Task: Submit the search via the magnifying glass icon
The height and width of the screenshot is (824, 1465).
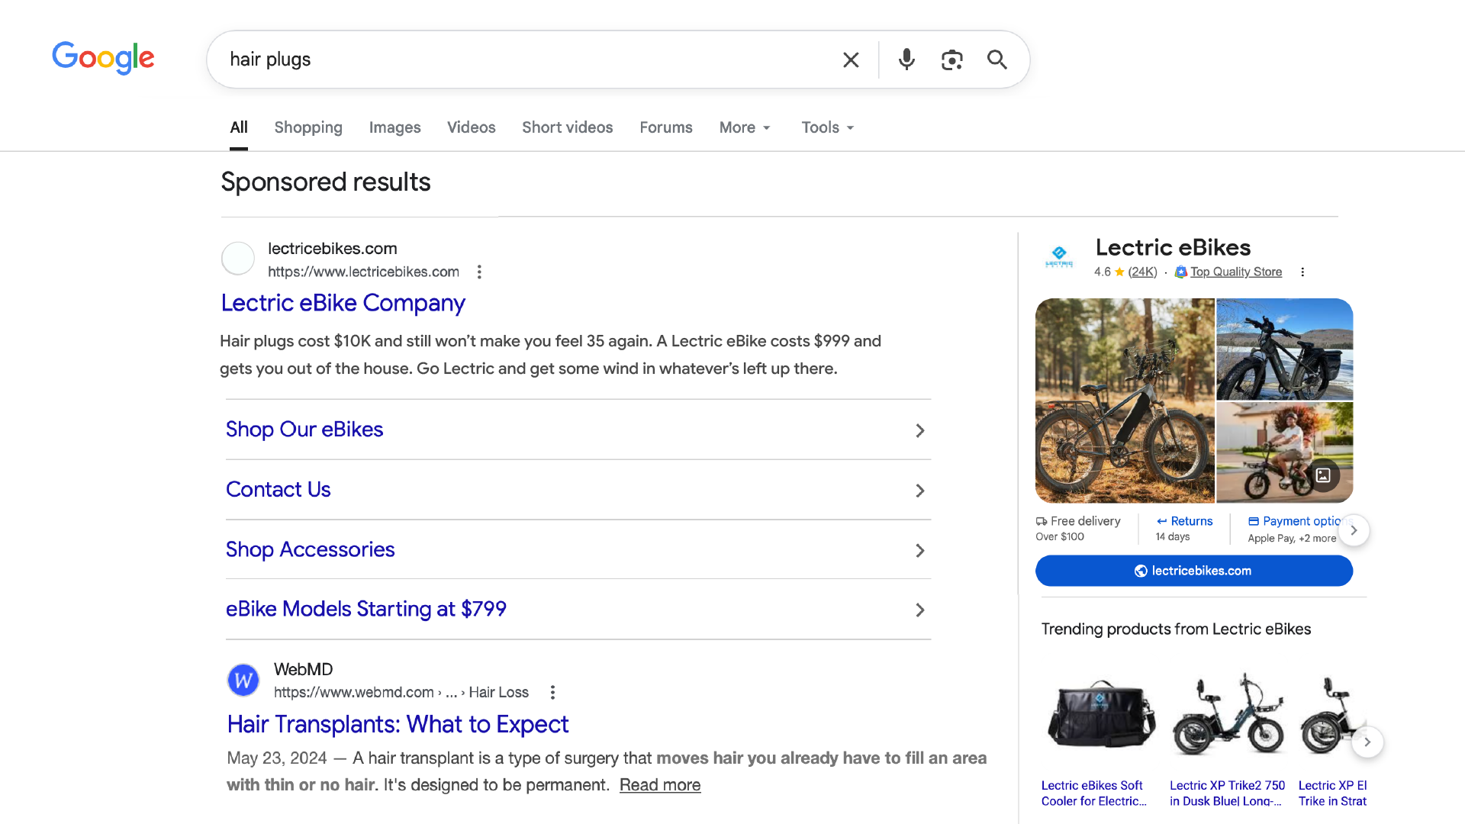Action: [x=997, y=59]
